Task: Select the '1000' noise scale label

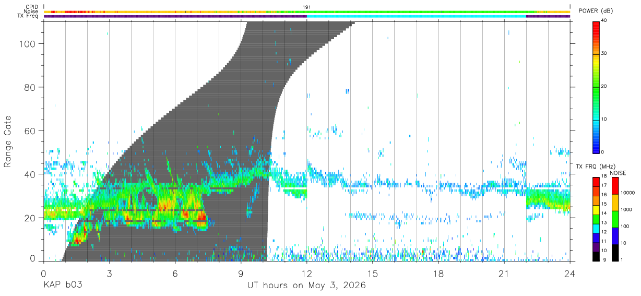Action: tap(626, 209)
